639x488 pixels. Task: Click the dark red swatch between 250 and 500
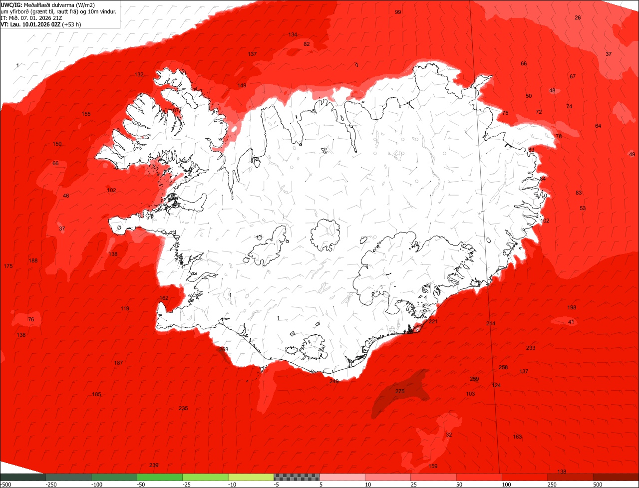click(x=570, y=477)
